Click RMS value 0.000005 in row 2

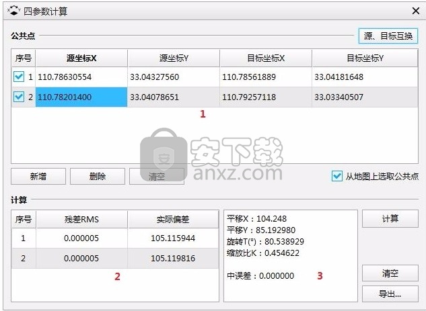coord(81,258)
